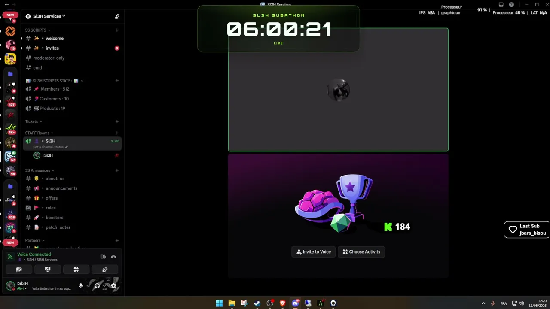
Task: Click the Invite to Voice button
Action: [x=314, y=252]
